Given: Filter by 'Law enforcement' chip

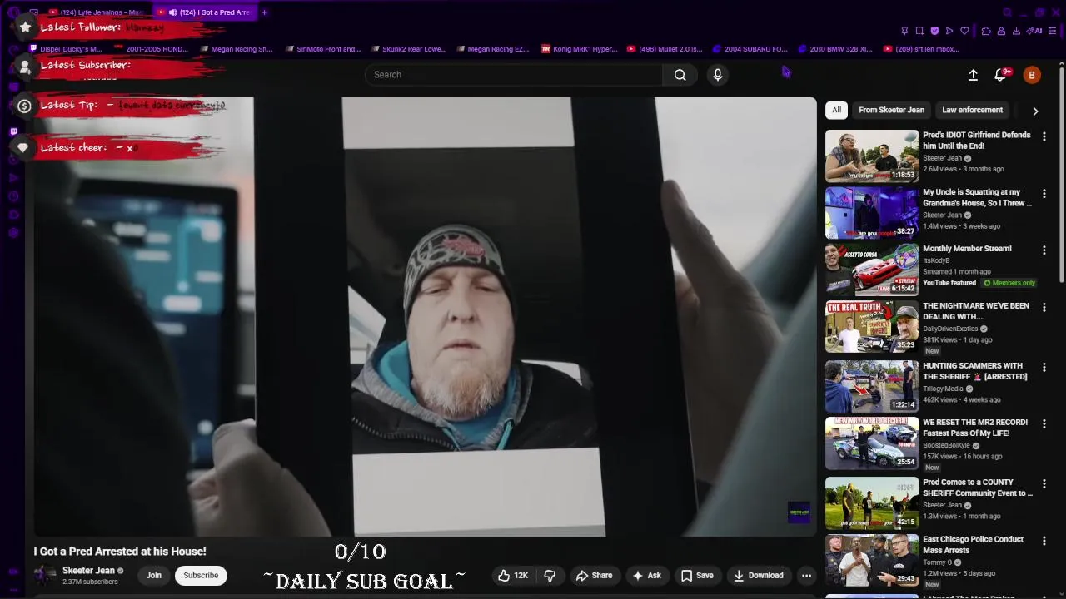Looking at the screenshot, I should click(x=972, y=110).
